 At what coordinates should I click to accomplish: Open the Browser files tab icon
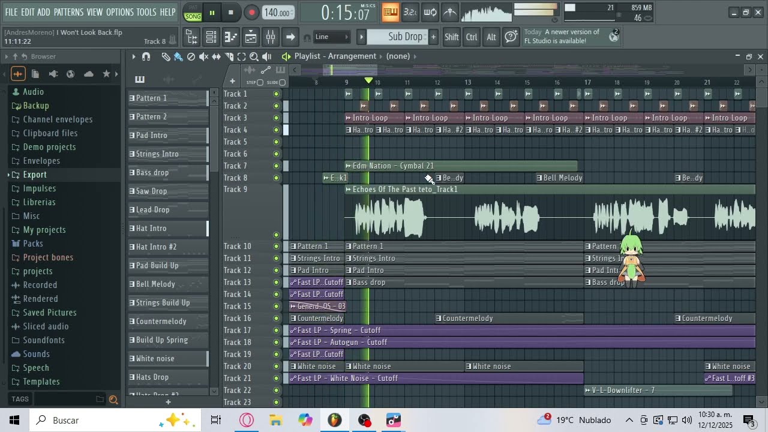[35, 74]
